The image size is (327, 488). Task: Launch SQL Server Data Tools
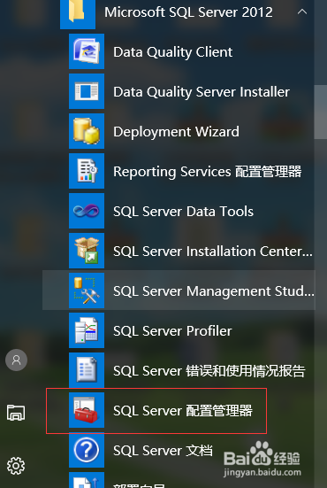[x=183, y=212]
